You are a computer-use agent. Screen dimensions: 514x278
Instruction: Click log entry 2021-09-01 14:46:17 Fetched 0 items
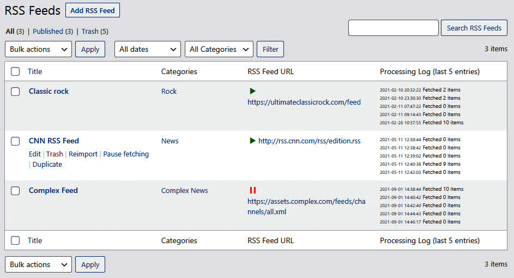[420, 222]
